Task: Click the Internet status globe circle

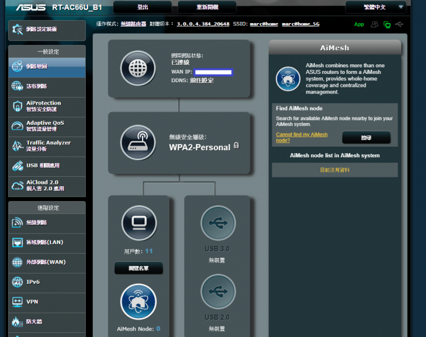Action: [x=138, y=68]
